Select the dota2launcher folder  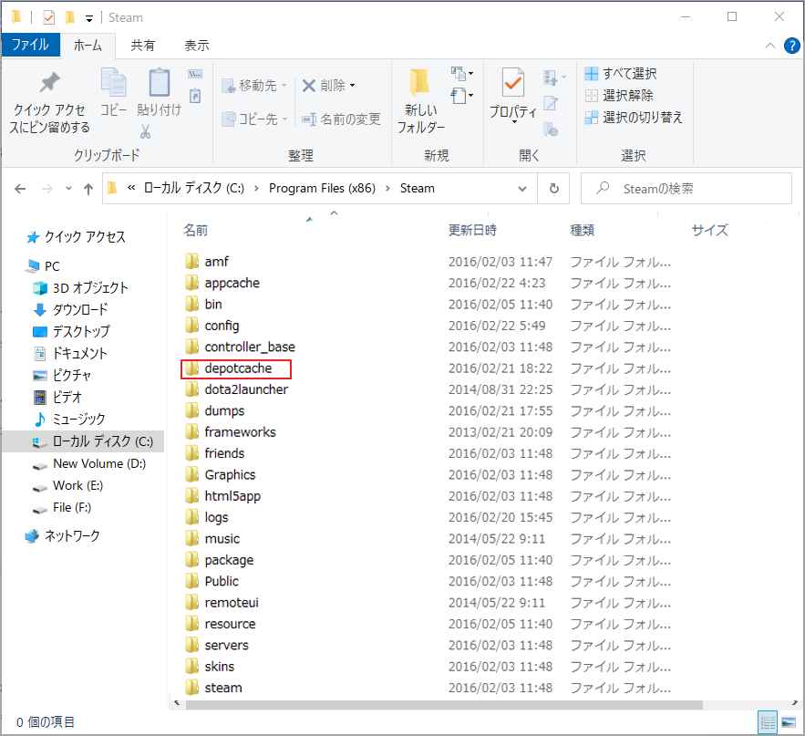pos(237,389)
